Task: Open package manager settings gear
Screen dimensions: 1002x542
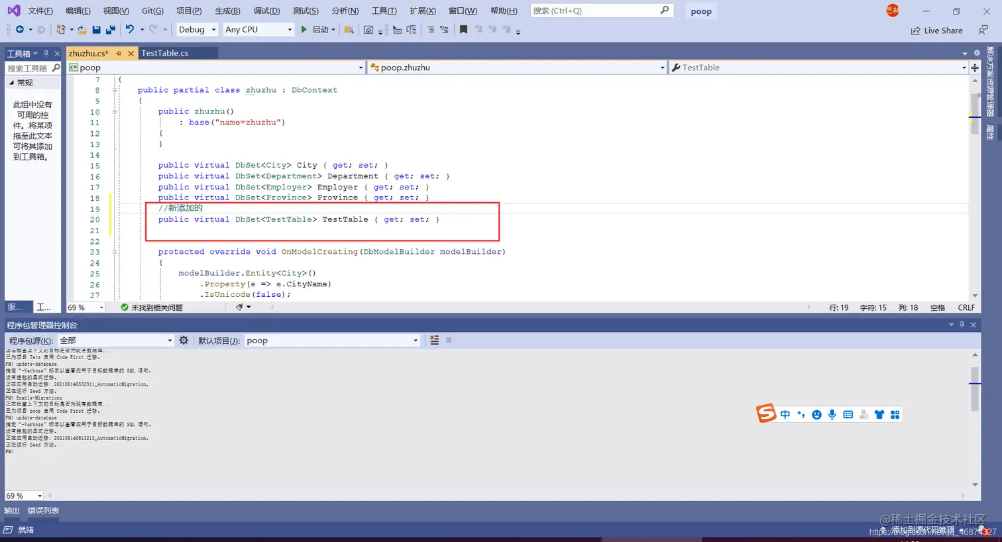Action: [184, 340]
